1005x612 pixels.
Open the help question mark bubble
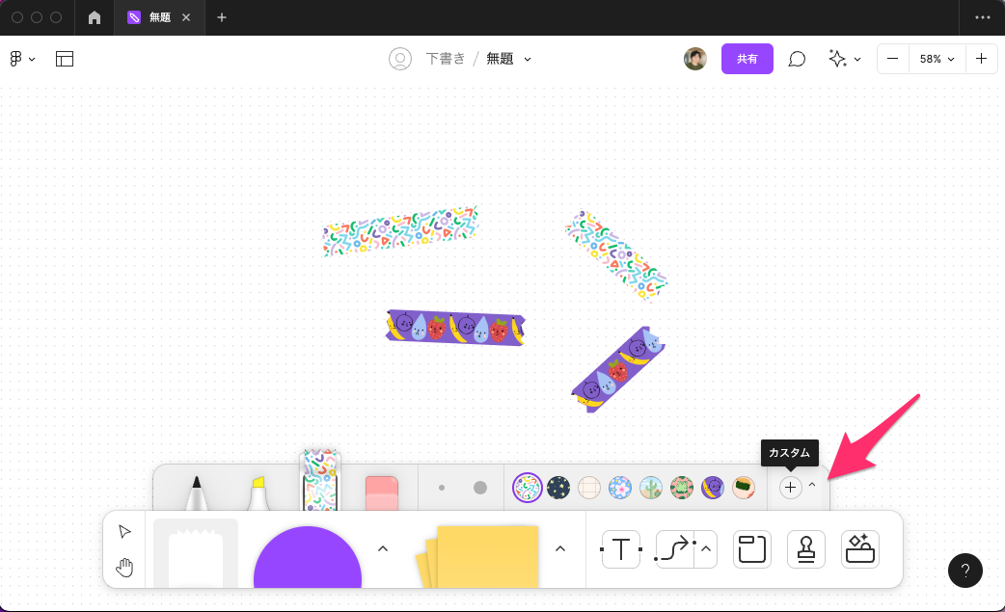pyautogui.click(x=964, y=571)
